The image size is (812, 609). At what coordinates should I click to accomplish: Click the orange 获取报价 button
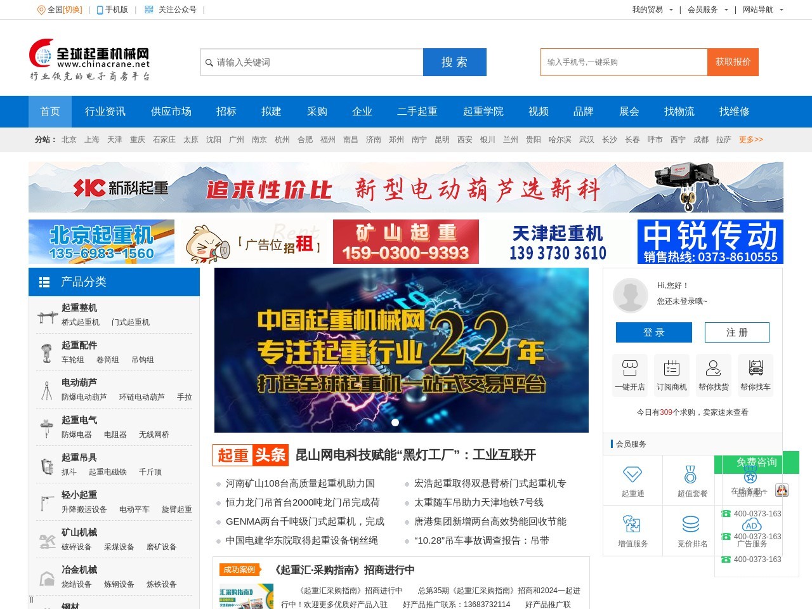click(733, 62)
